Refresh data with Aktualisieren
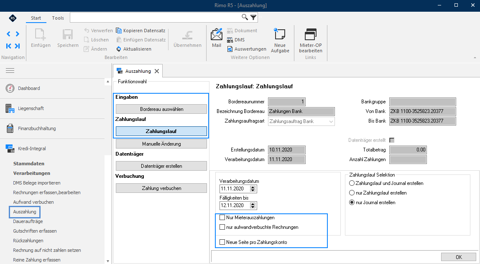Screen dimensions: 480x264 point(133,49)
